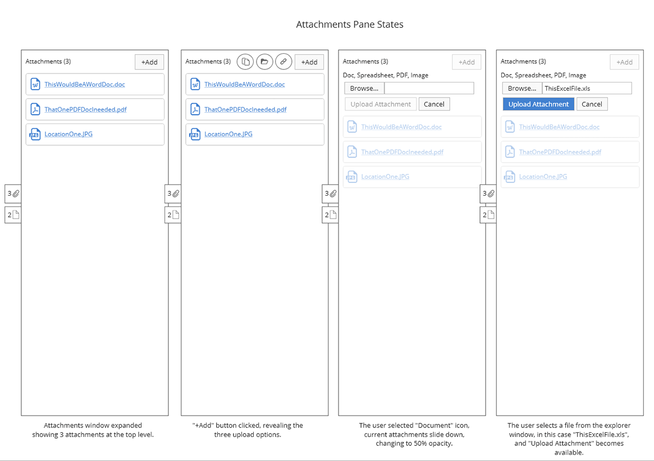Click Browse in the third panel

[363, 88]
